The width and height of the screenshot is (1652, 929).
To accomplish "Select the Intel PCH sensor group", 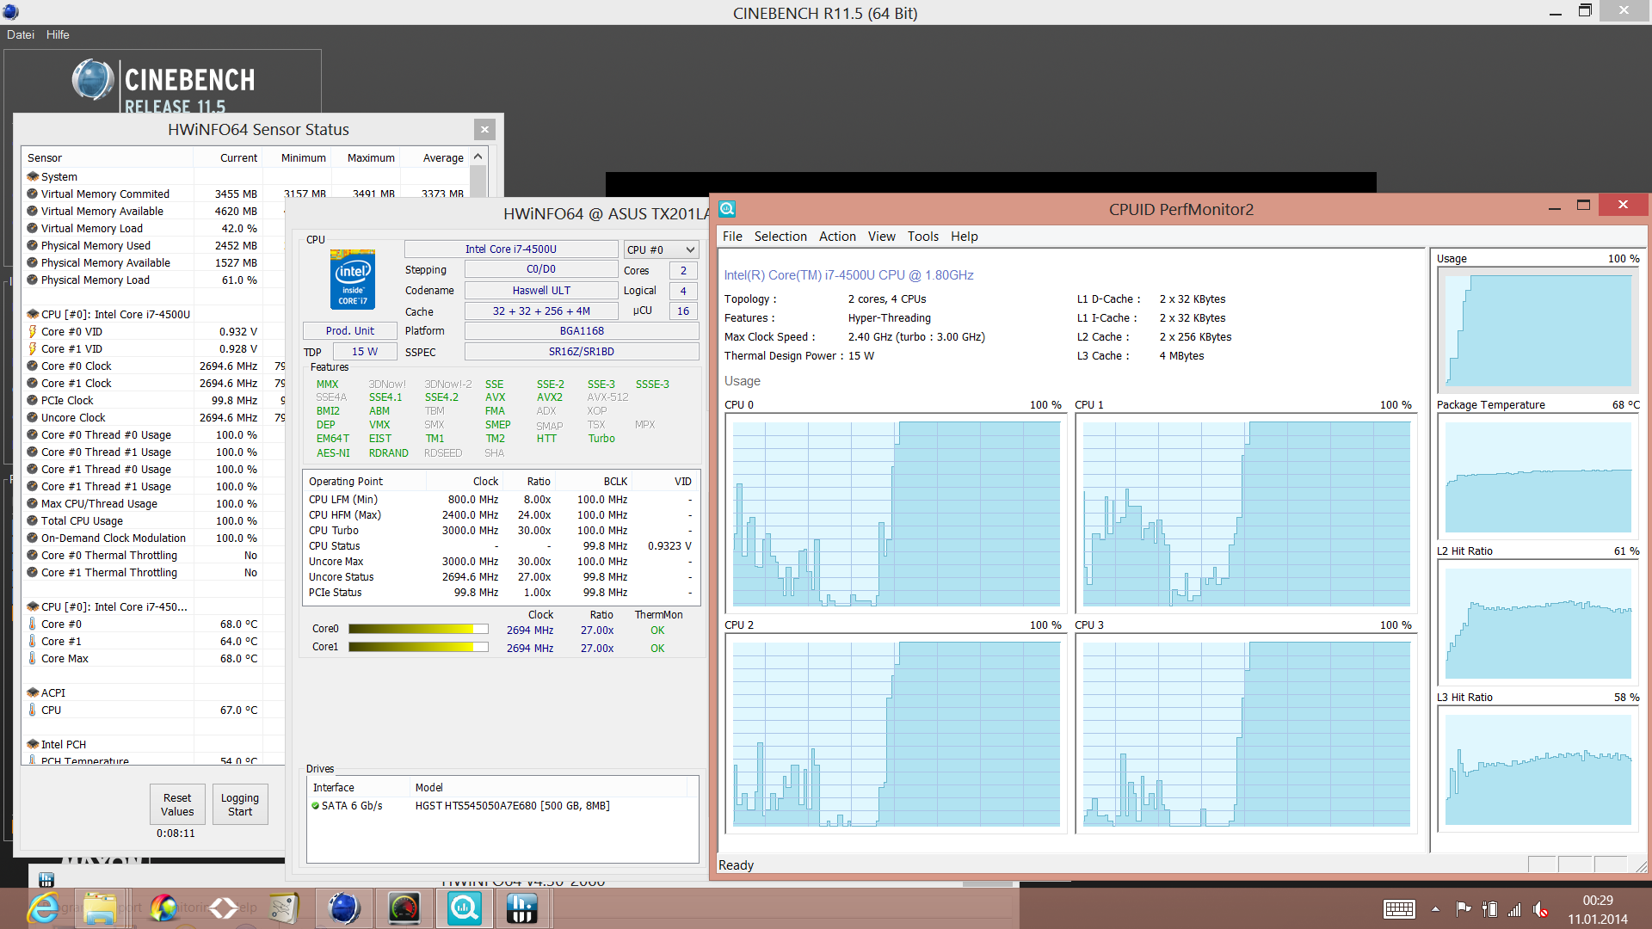I will coord(151,744).
